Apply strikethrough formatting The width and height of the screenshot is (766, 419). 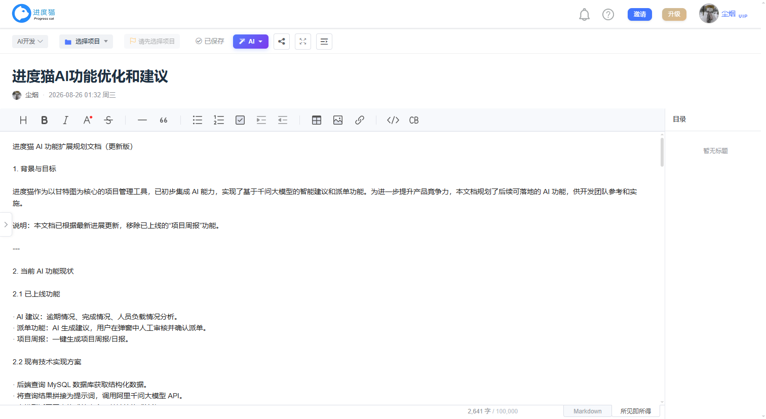coord(108,120)
